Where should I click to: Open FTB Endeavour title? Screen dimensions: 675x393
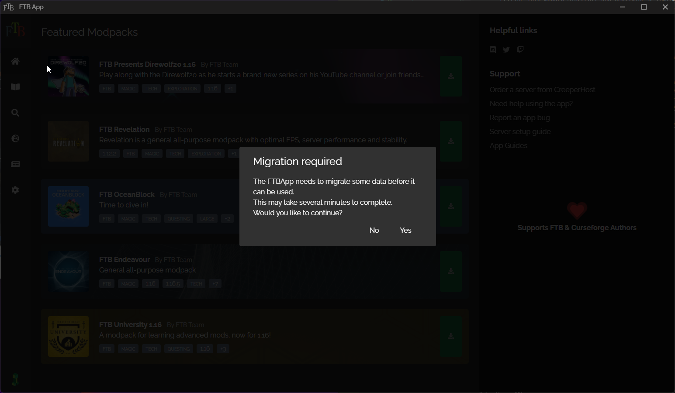click(x=125, y=260)
